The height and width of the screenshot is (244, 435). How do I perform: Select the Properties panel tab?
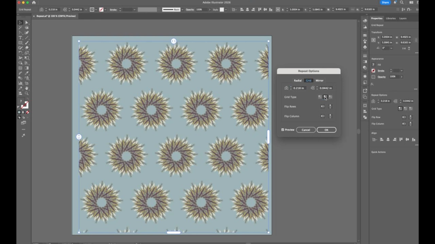(x=377, y=18)
